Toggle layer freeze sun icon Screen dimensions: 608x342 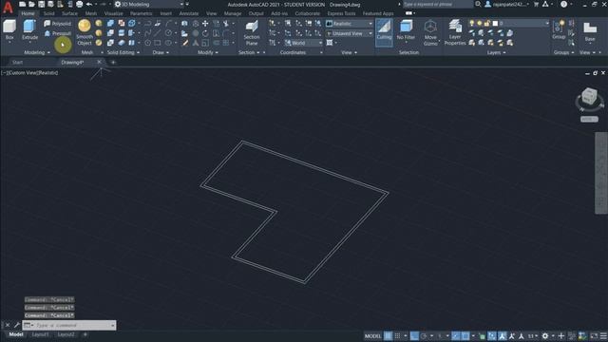click(x=480, y=24)
